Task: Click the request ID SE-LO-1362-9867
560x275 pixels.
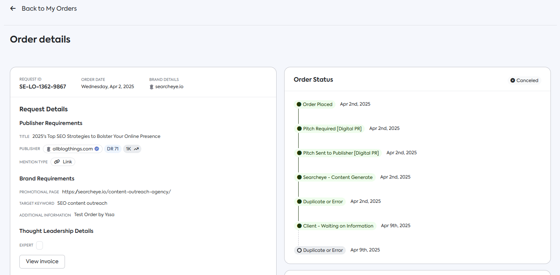Action: (x=43, y=87)
